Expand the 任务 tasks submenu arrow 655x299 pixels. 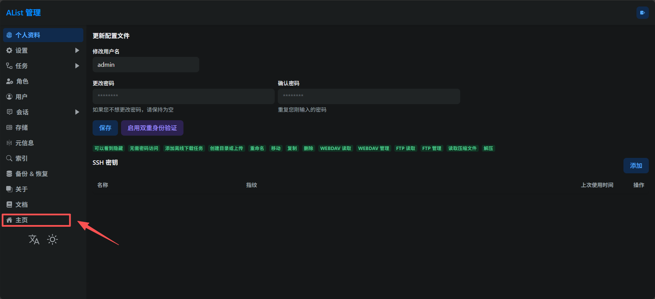pos(77,66)
